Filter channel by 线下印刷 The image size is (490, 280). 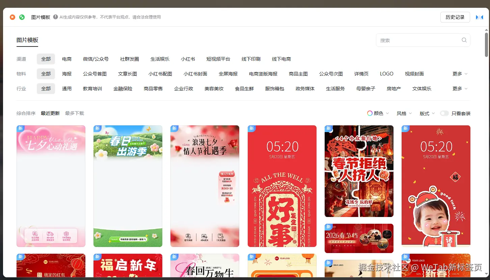pyautogui.click(x=251, y=59)
